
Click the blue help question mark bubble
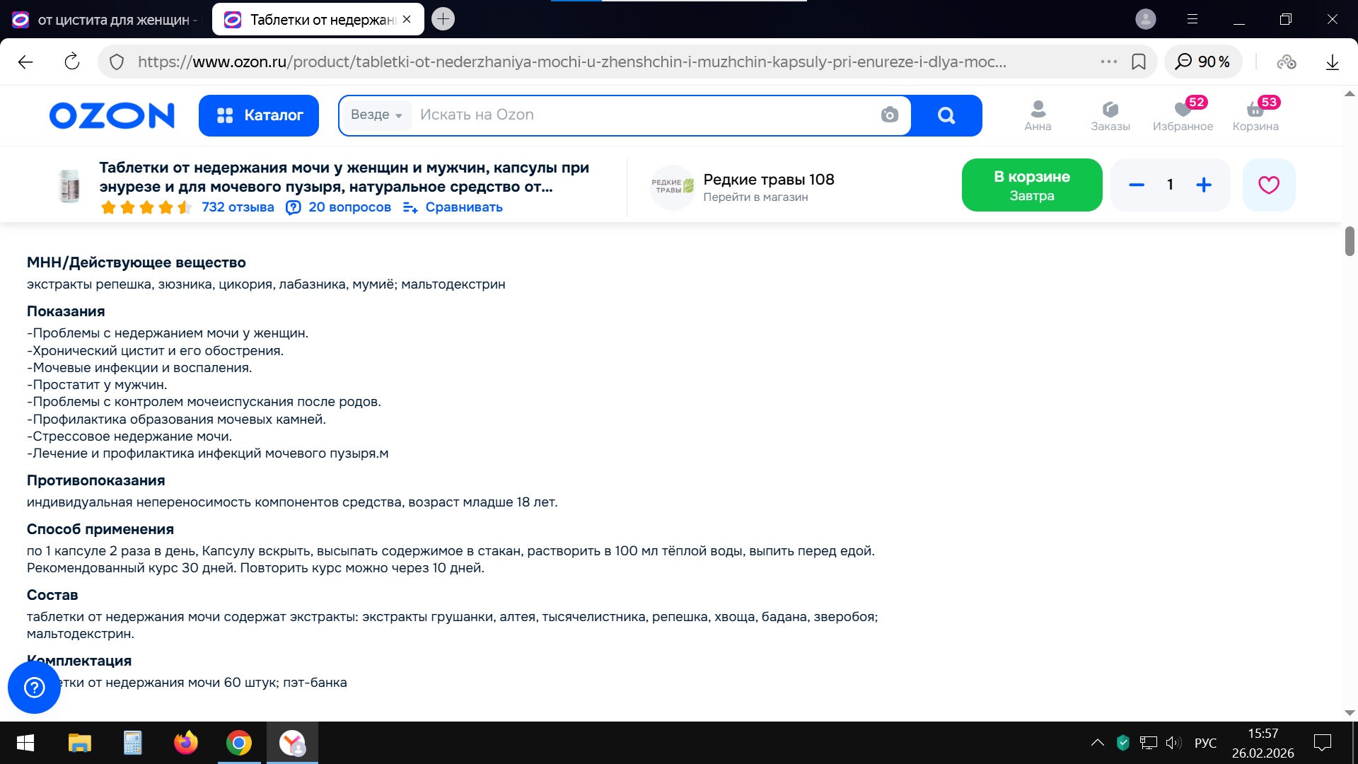click(34, 687)
